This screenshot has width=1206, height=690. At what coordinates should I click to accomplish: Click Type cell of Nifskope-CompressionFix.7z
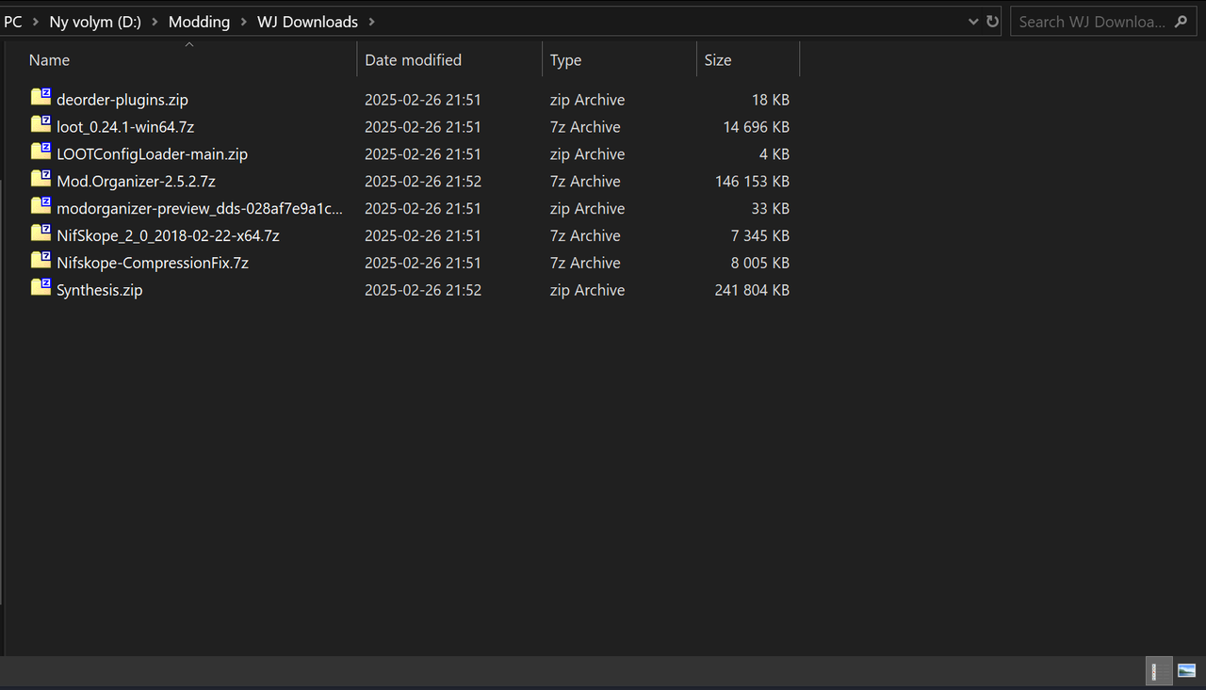(585, 264)
